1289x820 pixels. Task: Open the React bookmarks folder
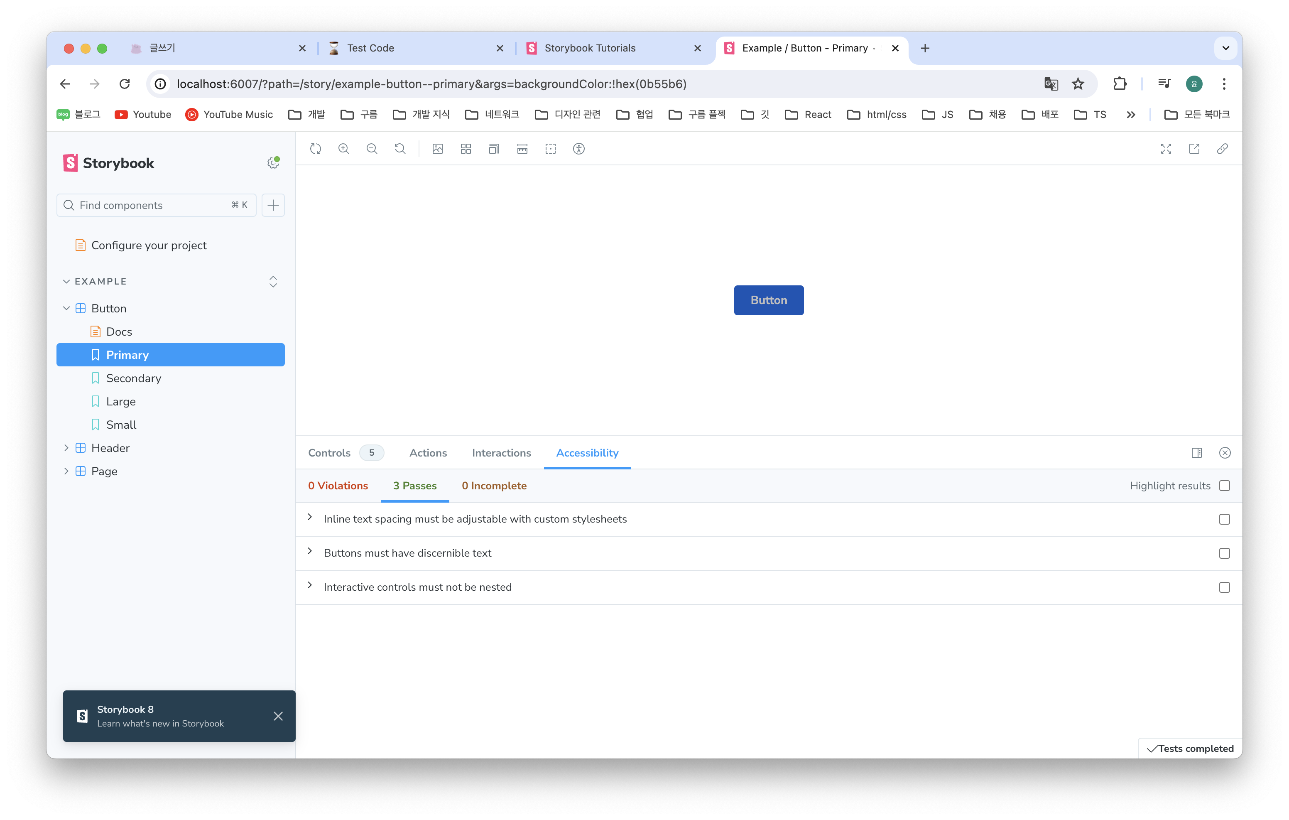(808, 115)
